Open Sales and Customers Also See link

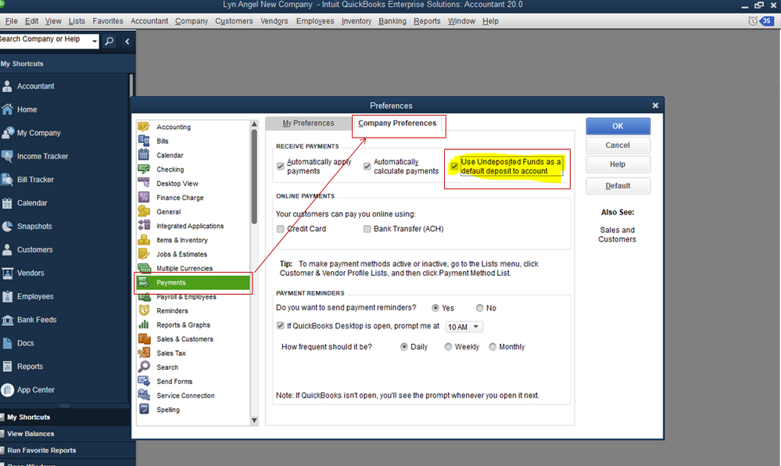(617, 235)
